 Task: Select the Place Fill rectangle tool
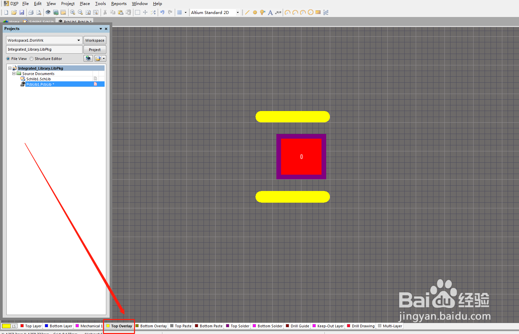point(318,12)
